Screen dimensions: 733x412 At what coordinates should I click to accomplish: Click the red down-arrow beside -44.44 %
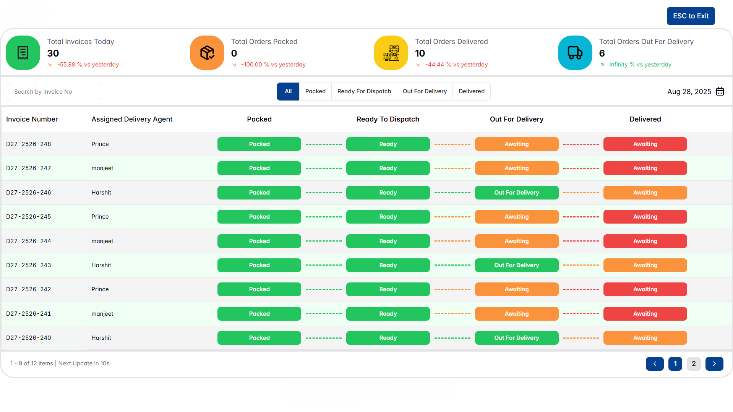(x=418, y=65)
